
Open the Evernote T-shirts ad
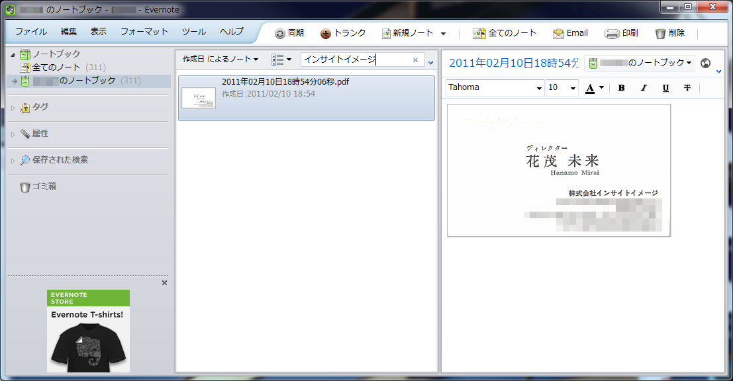[88, 331]
